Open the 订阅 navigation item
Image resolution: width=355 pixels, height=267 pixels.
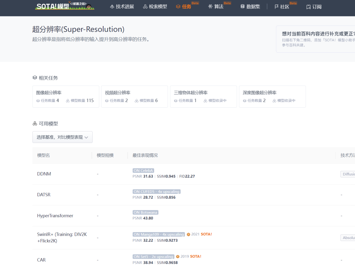[314, 7]
